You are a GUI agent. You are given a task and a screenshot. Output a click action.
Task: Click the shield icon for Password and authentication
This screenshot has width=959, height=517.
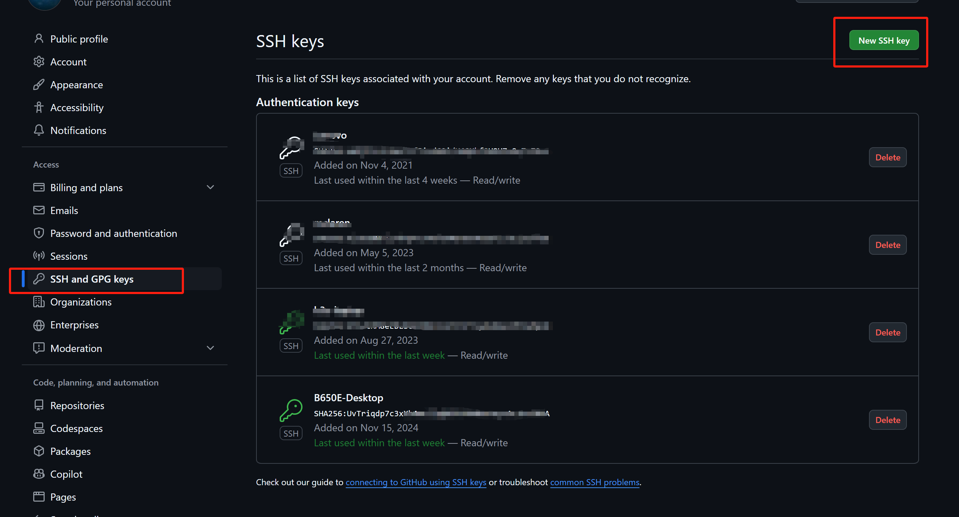tap(39, 233)
